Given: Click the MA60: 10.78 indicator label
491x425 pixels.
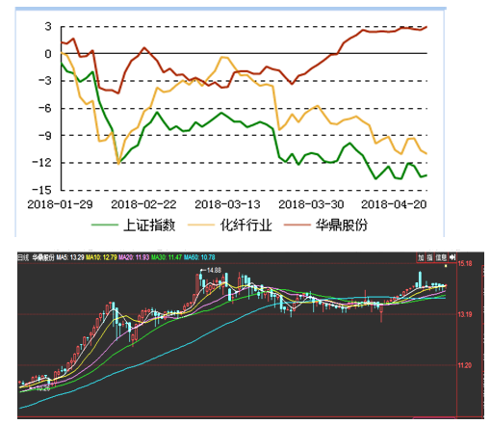Looking at the screenshot, I should [199, 257].
